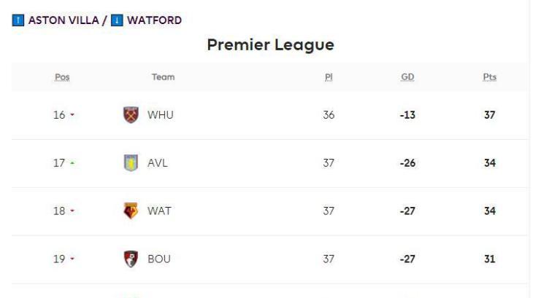The height and width of the screenshot is (298, 533).
Task: Click the Watford crest icon
Action: (131, 211)
